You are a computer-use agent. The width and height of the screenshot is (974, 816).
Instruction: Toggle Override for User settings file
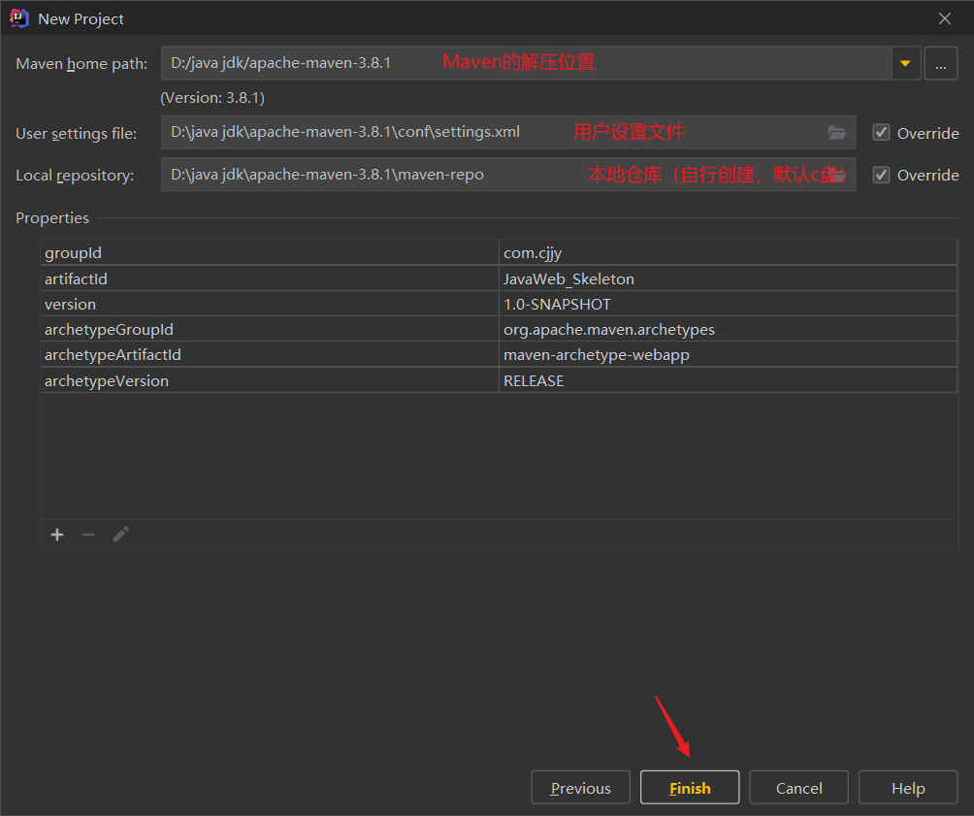tap(881, 132)
